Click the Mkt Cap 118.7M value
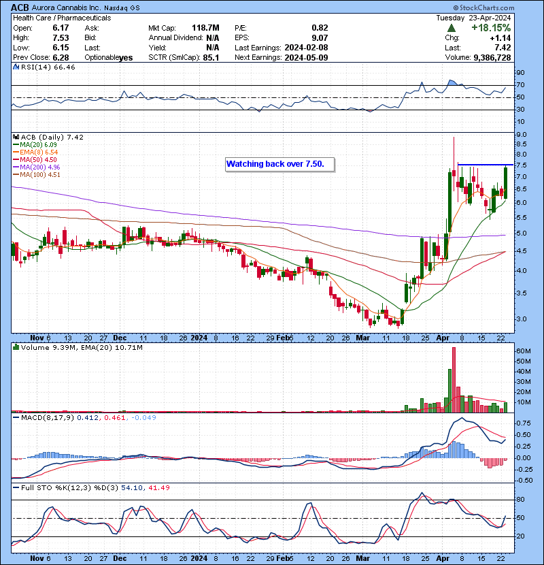The height and width of the screenshot is (565, 544). click(205, 28)
